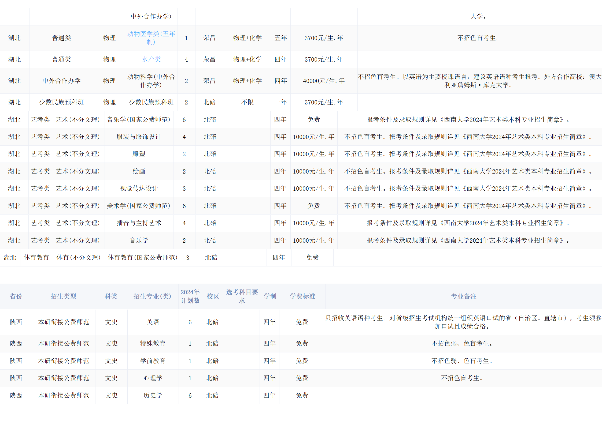Screen dimensions: 602x425
Task: Click the 招生类型 column header
Action: [x=63, y=296]
